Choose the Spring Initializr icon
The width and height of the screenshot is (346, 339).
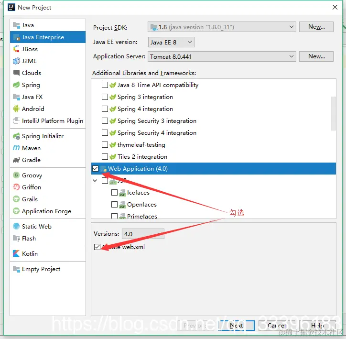tap(16, 136)
